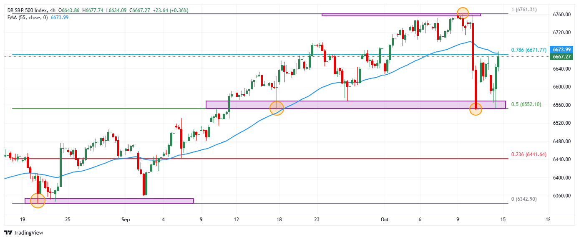Click the Sep label on the time axis
This screenshot has height=240, width=579.
126,219
